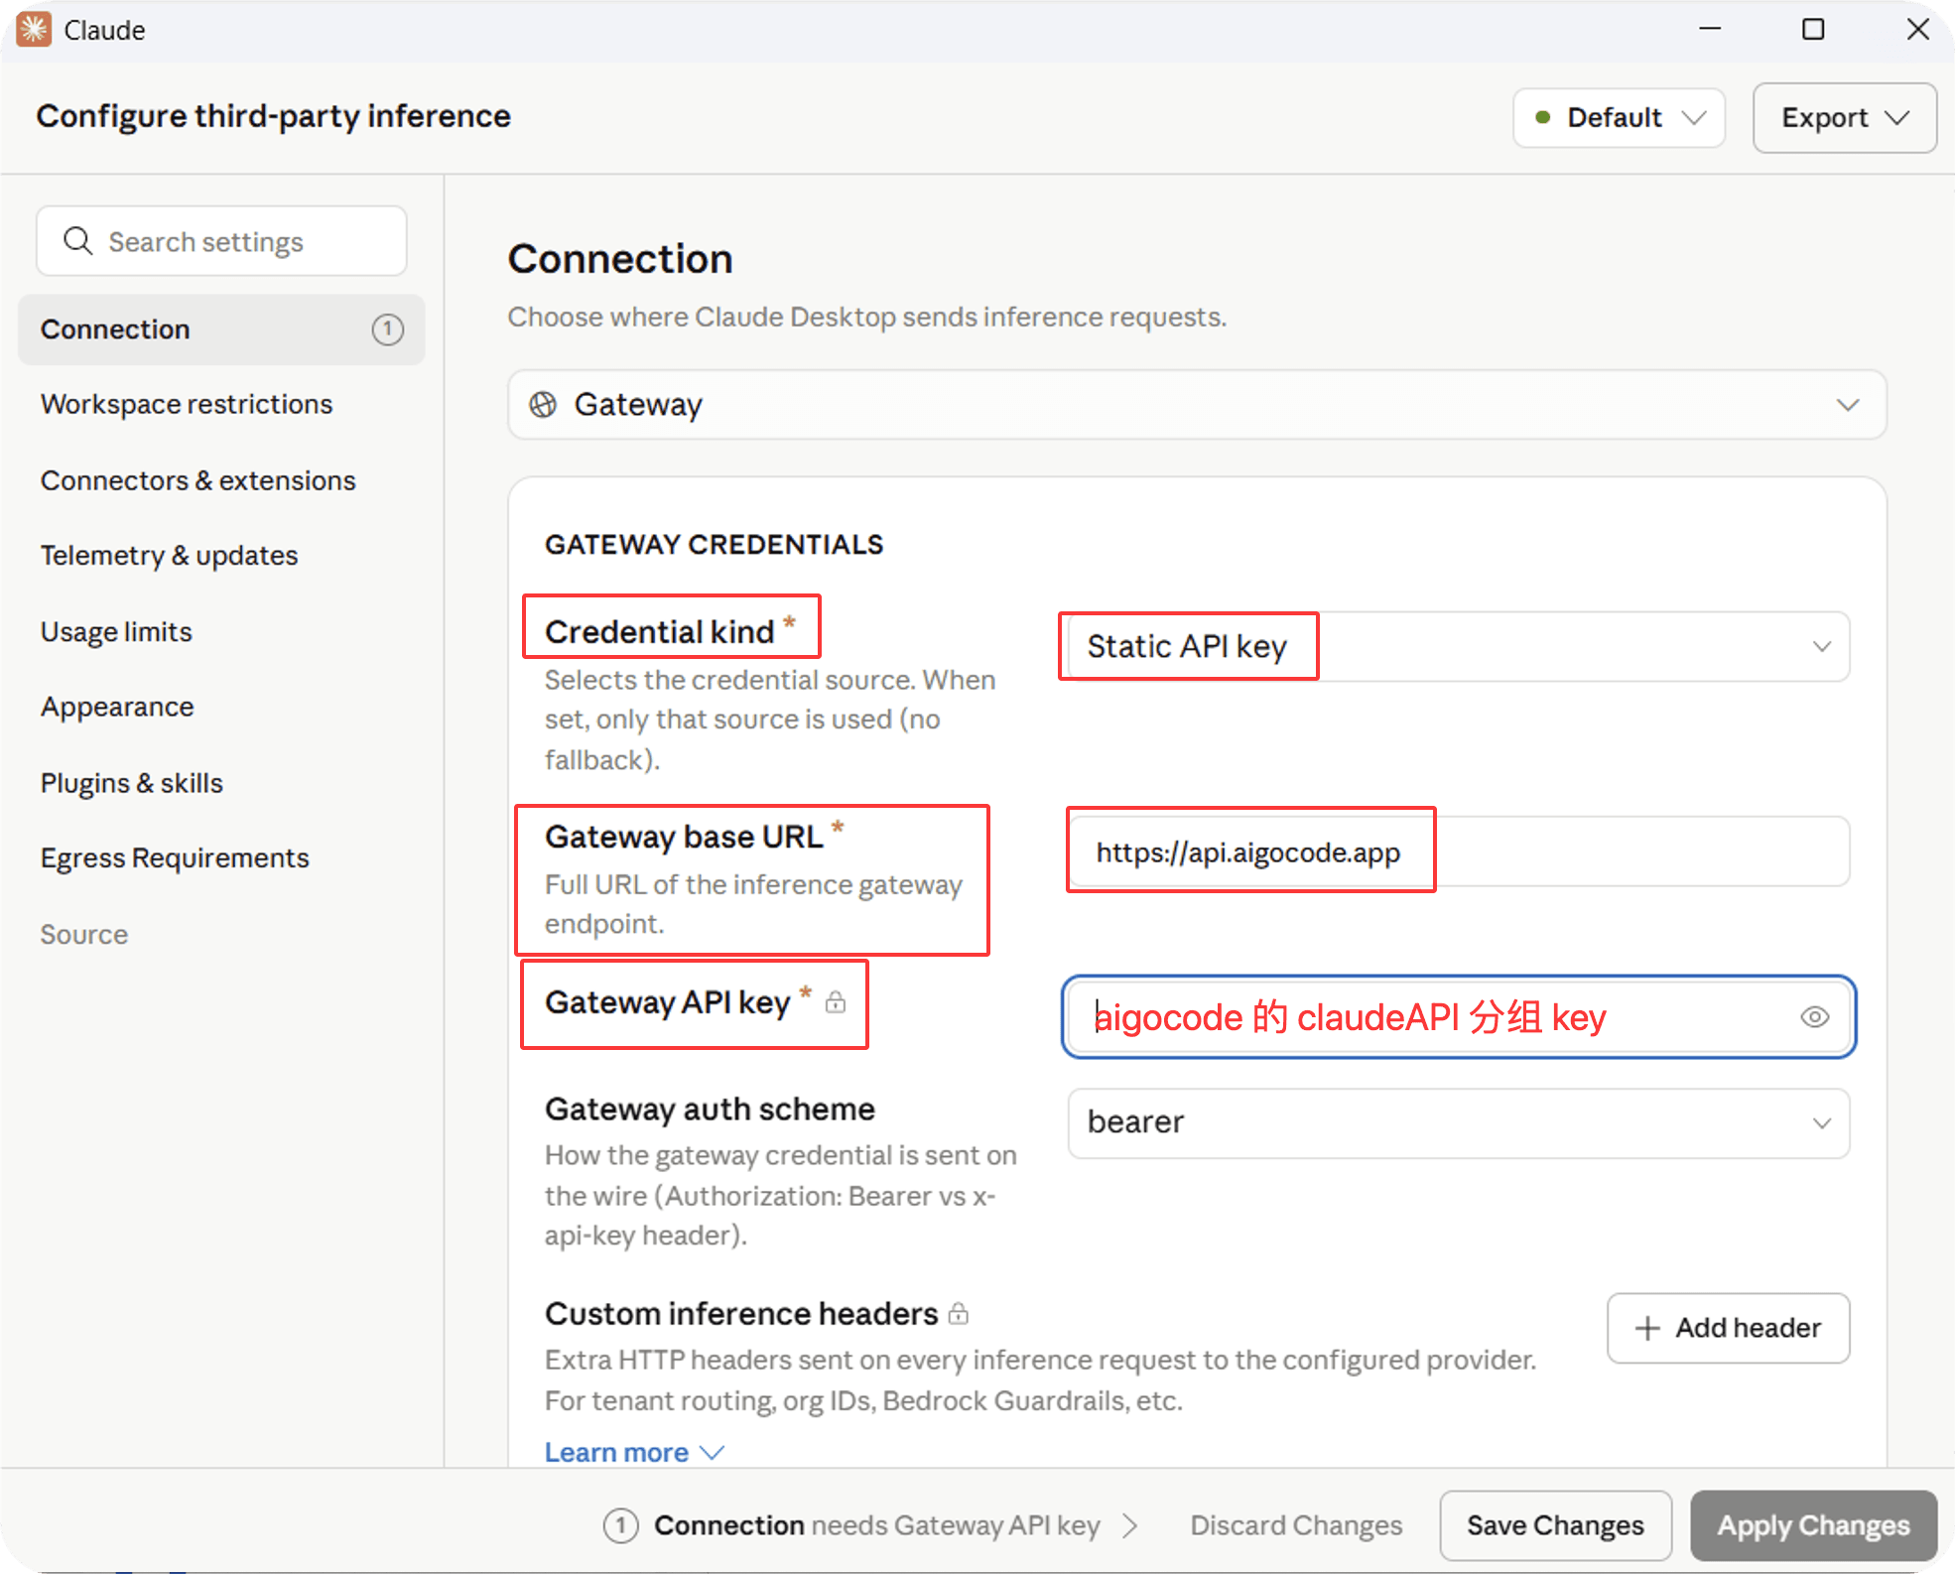Click the Gateway auth scheme label

pyautogui.click(x=710, y=1109)
